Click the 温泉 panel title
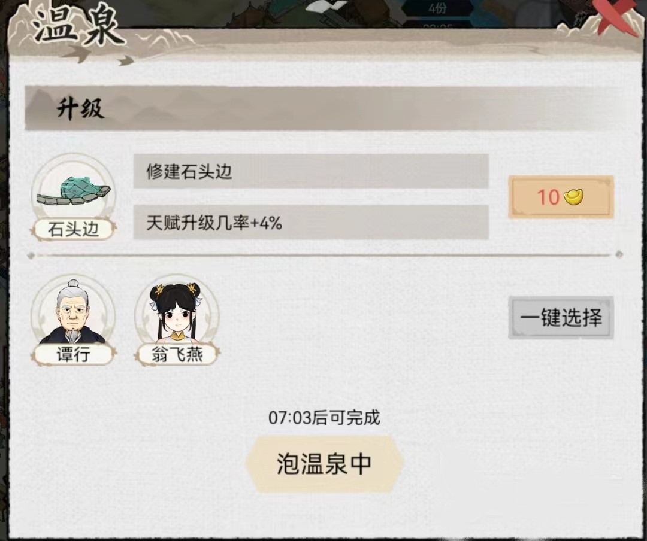The width and height of the screenshot is (647, 541). tap(77, 26)
